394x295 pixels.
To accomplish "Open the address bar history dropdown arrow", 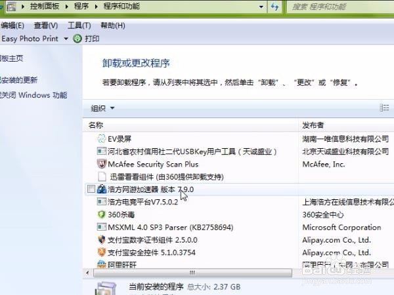I will 261,7.
